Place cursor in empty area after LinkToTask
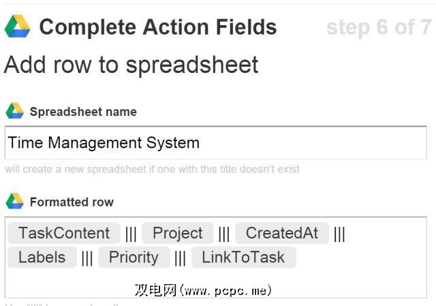This screenshot has width=436, height=306. 361,259
